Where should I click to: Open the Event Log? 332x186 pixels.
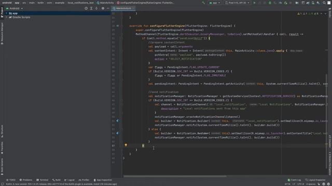(x=294, y=180)
